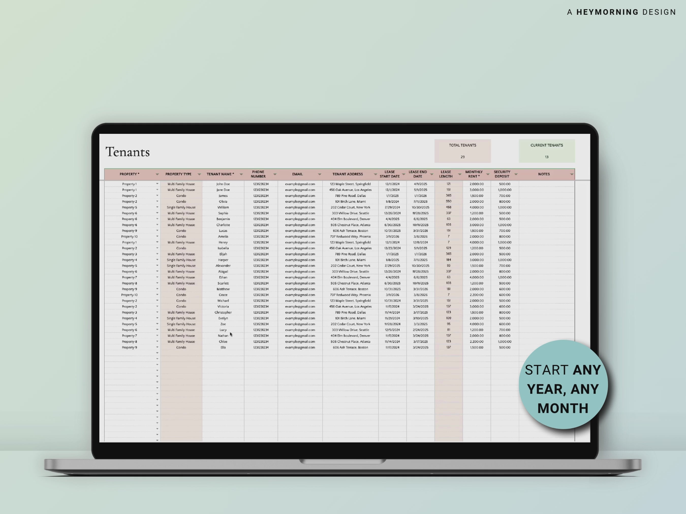This screenshot has width=686, height=514.
Task: Click the TOTAL TENANTS counter box
Action: pyautogui.click(x=463, y=151)
